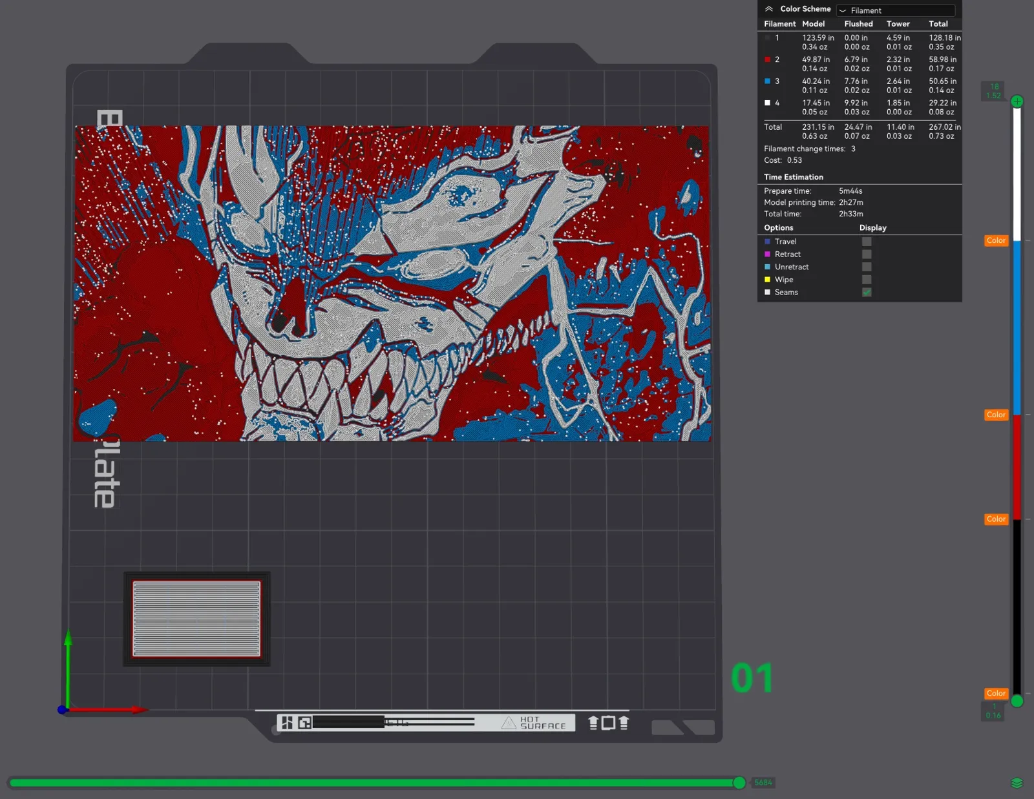Click the Seams color legend square
This screenshot has width=1034, height=799.
pyautogui.click(x=767, y=293)
